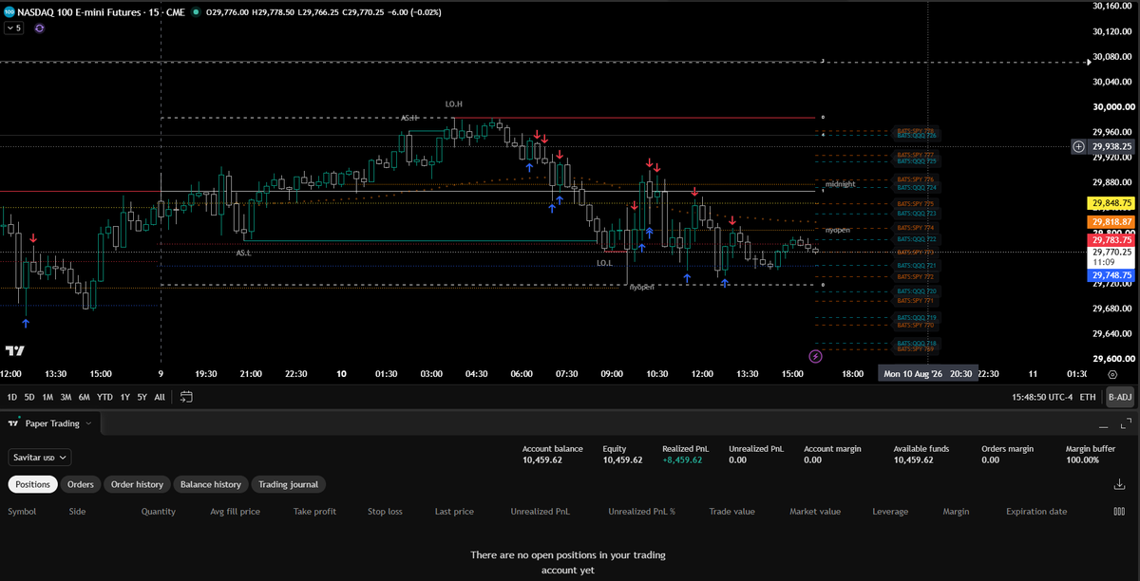Click the Leverage column header

pyautogui.click(x=890, y=512)
